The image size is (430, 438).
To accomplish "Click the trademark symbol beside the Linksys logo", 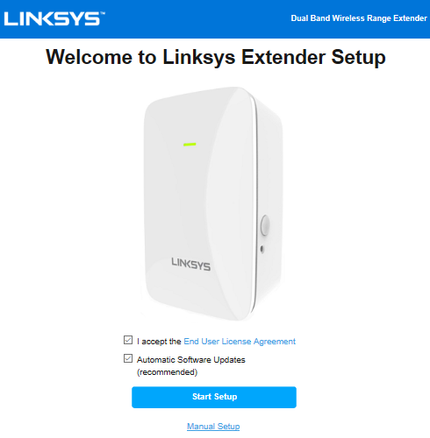I will pyautogui.click(x=103, y=13).
